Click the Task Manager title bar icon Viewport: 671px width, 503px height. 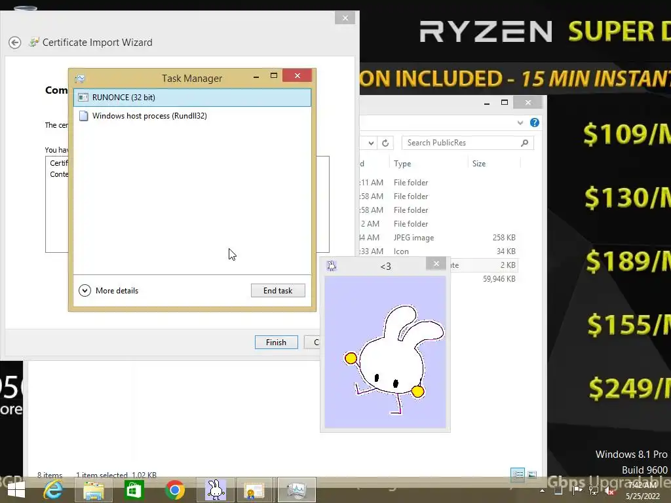click(80, 79)
